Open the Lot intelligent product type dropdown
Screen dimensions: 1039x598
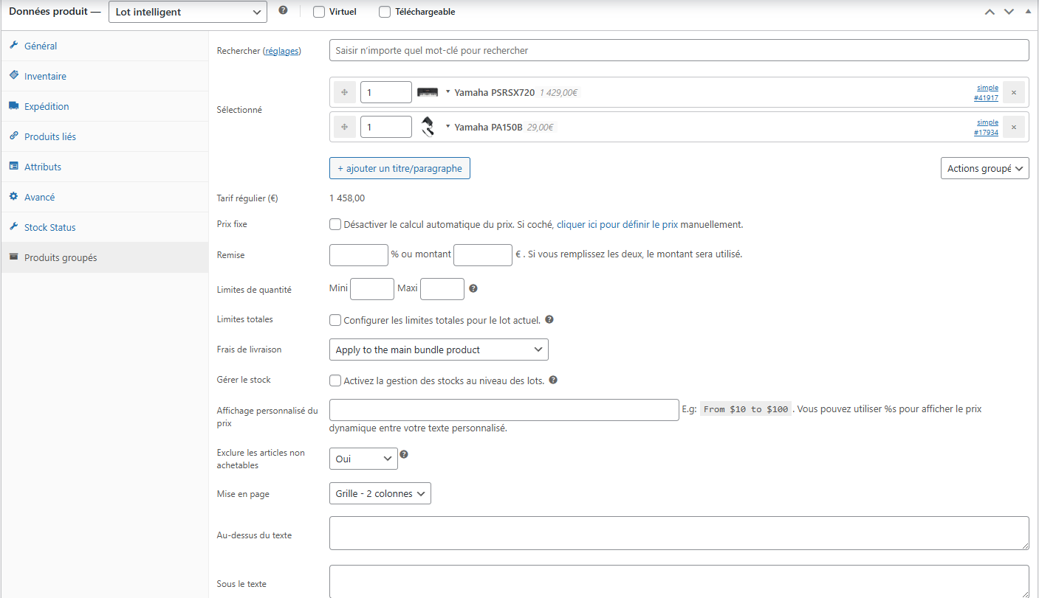tap(188, 12)
